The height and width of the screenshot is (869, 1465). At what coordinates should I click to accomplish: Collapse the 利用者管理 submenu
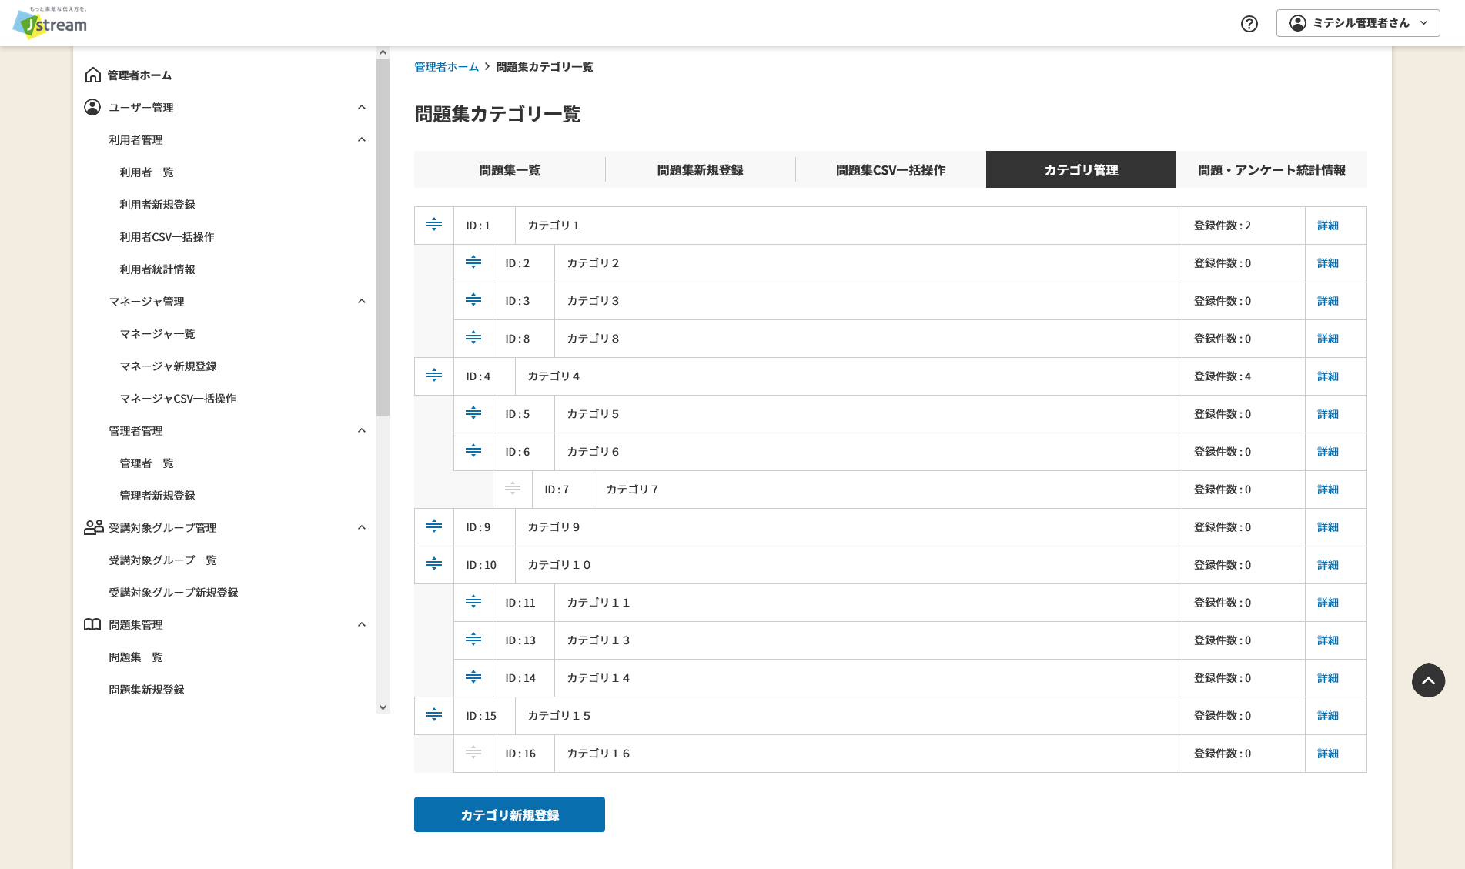(362, 139)
